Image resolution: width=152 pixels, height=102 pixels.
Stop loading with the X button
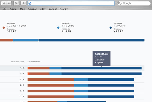point(16,3)
